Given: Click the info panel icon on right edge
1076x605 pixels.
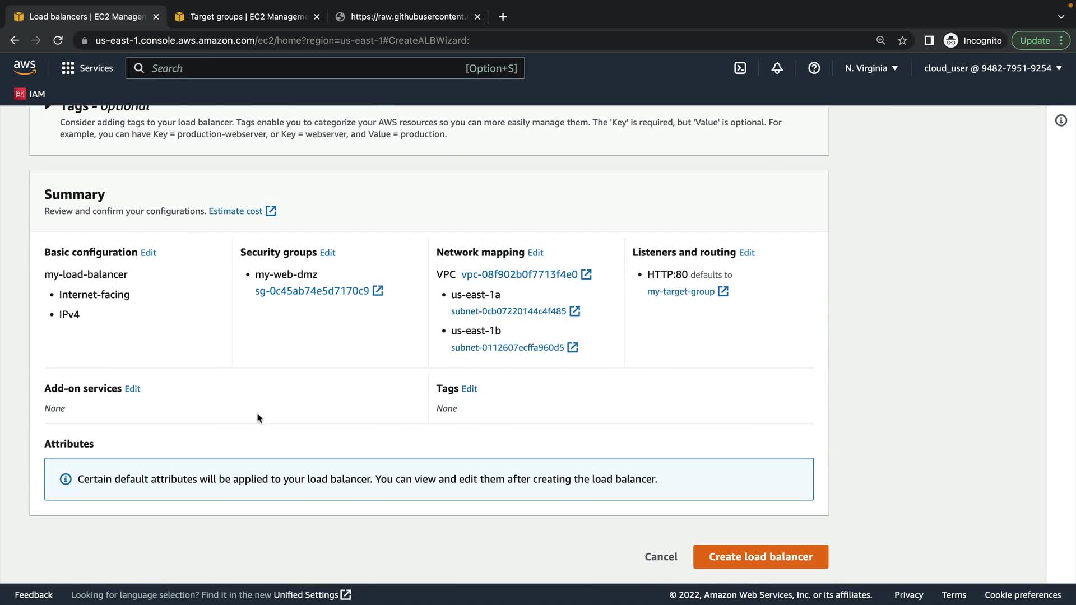Looking at the screenshot, I should (1061, 120).
